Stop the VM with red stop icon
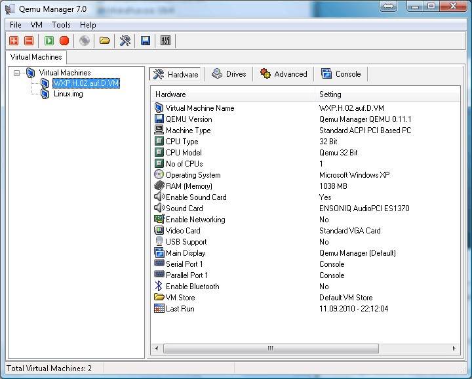 64,41
